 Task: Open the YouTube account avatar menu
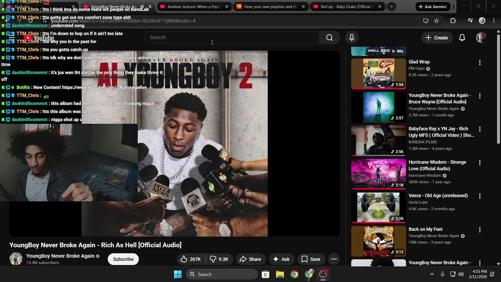[481, 38]
